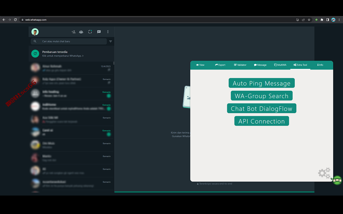
Task: Open the WhatsApp Communities icon
Action: pos(81,32)
